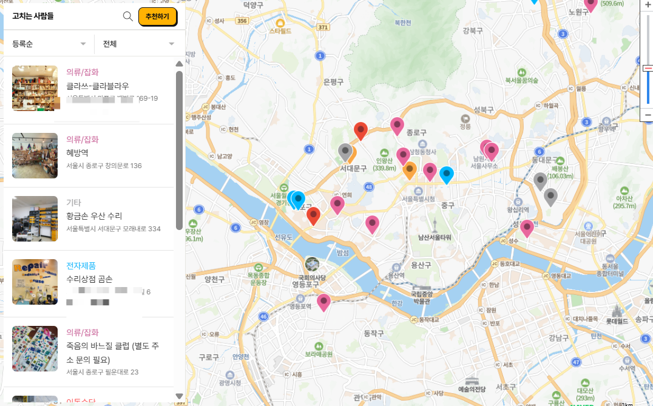The width and height of the screenshot is (653, 406).
Task: Click the pink pin beside 종로구 label
Action: (397, 126)
